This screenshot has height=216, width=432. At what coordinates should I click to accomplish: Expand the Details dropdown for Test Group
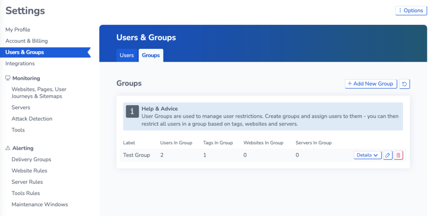pyautogui.click(x=367, y=155)
